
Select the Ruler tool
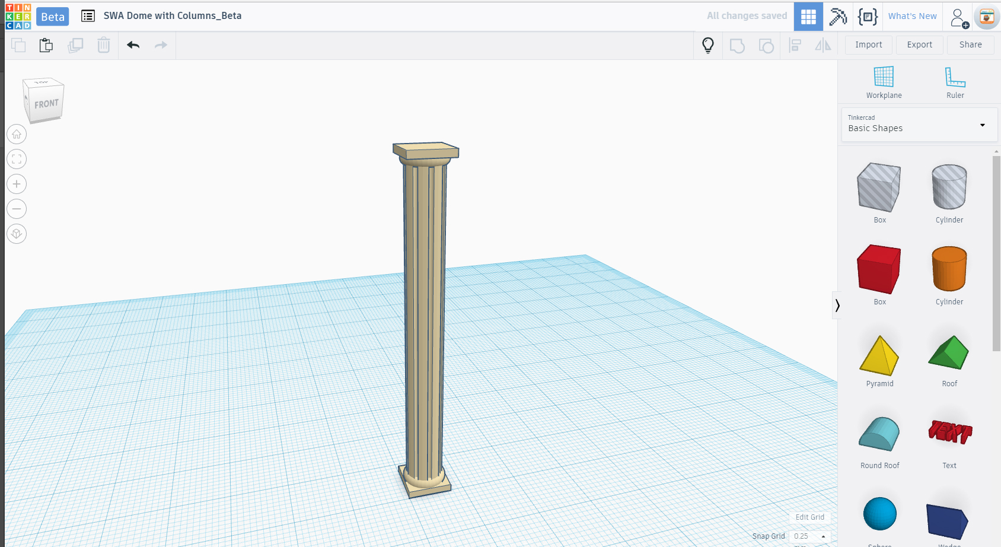click(955, 82)
